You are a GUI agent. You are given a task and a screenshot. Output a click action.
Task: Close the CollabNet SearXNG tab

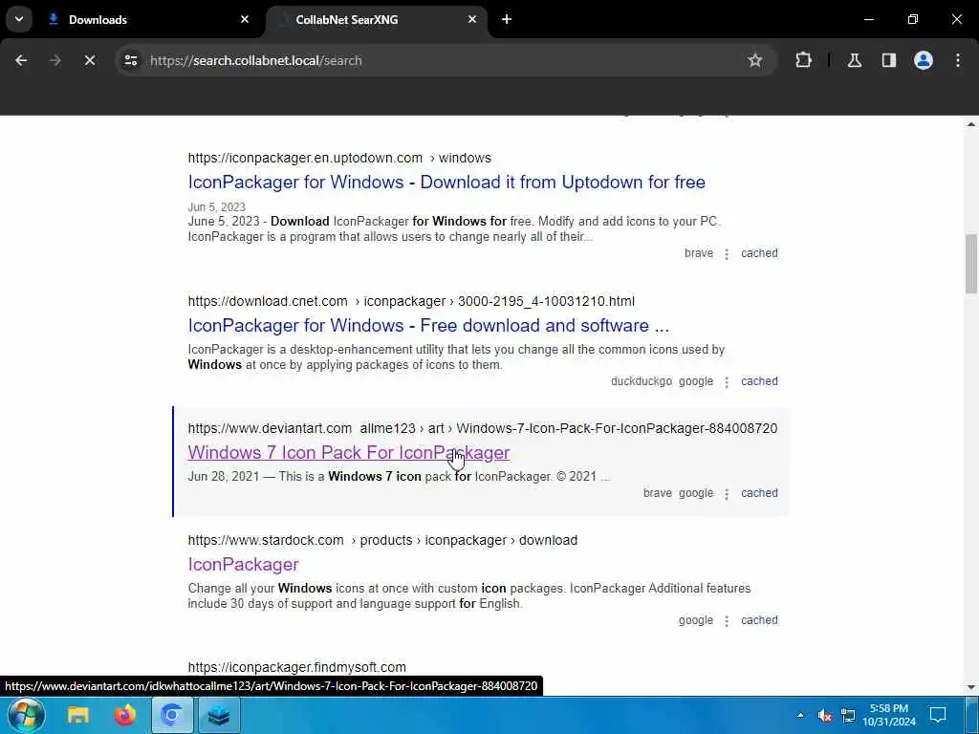472,20
